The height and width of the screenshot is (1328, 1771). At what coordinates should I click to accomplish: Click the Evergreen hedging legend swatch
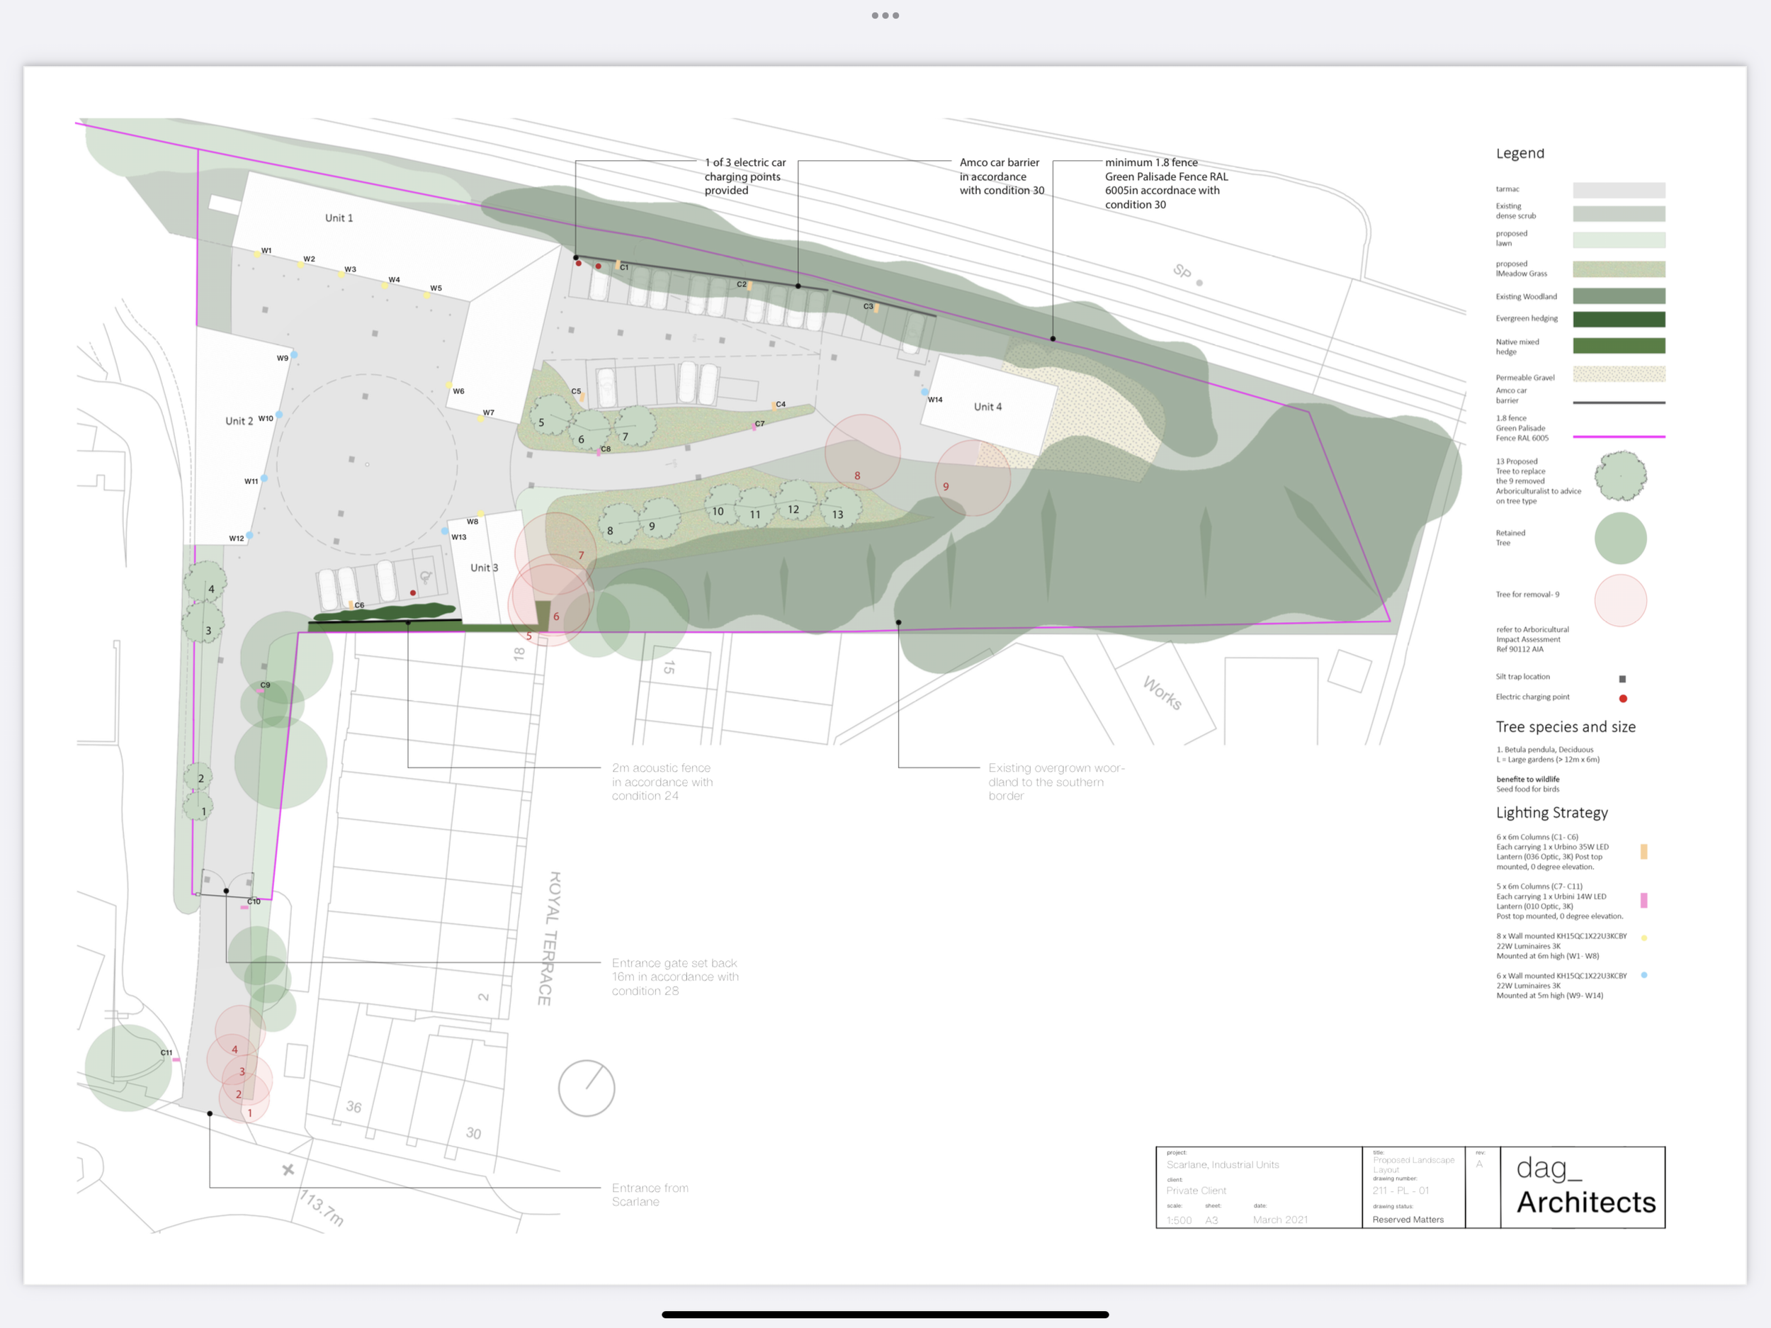pyautogui.click(x=1618, y=320)
